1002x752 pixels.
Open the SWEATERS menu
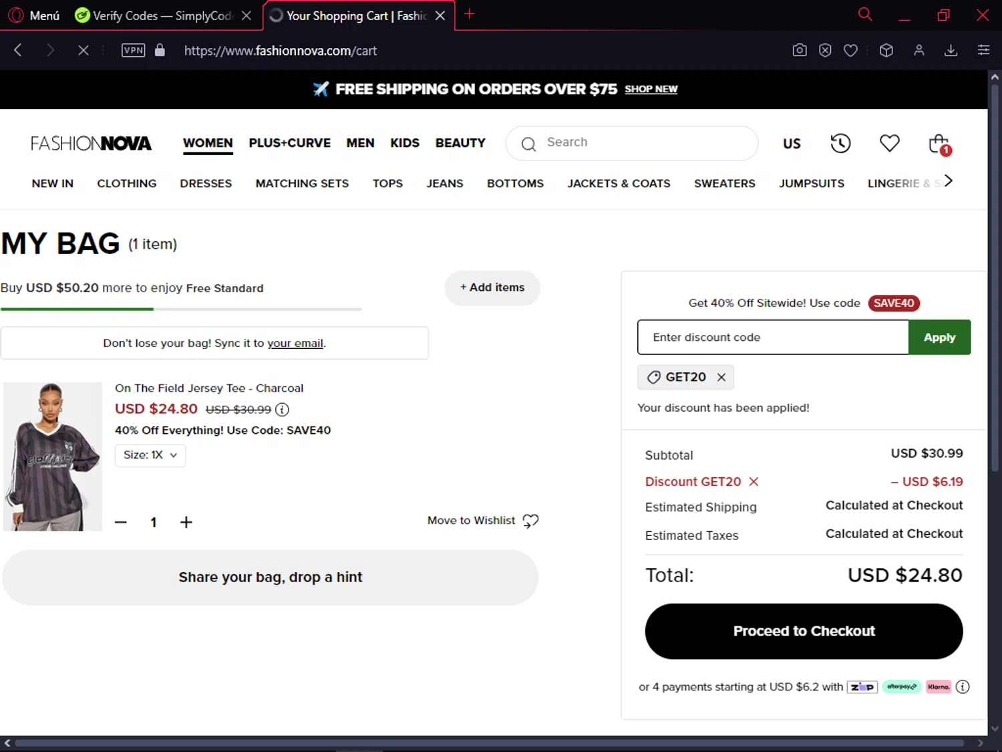tap(725, 183)
